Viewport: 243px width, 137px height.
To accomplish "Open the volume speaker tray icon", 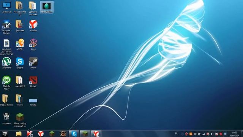I will pos(212,134).
